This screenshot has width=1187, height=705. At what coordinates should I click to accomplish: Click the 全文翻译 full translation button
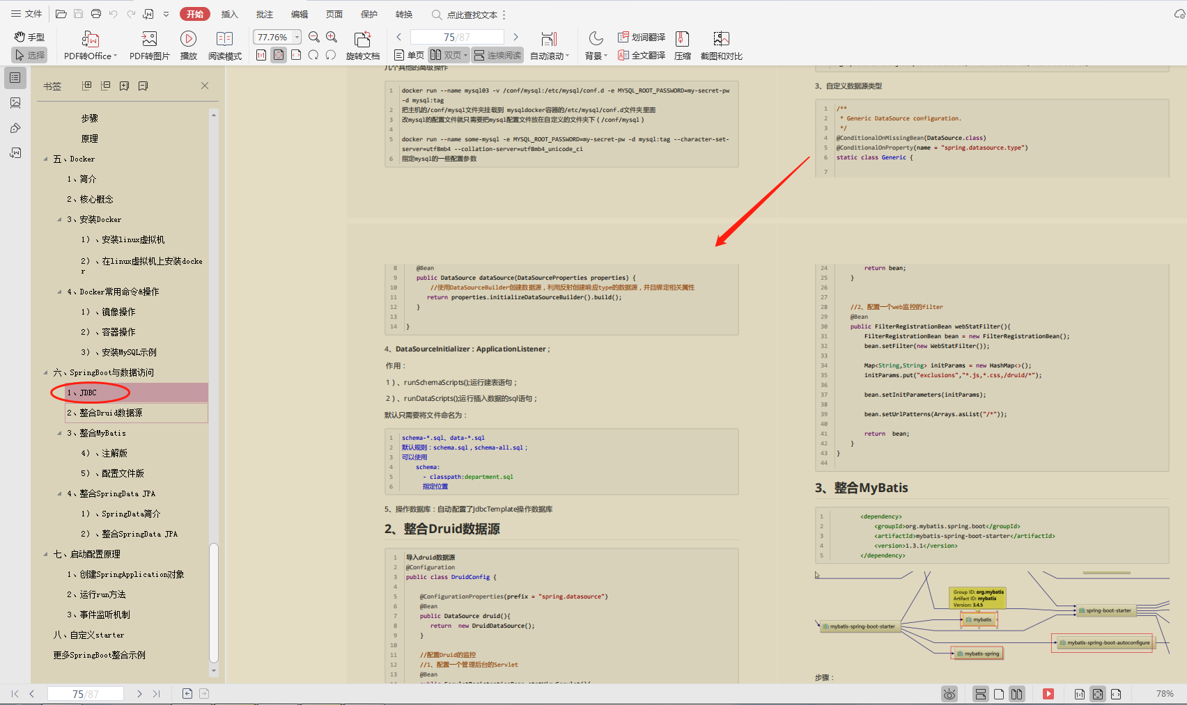[x=642, y=55]
